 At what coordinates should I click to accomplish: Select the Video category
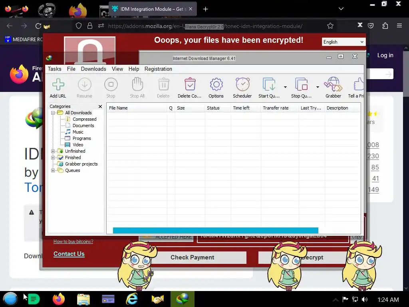(78, 145)
